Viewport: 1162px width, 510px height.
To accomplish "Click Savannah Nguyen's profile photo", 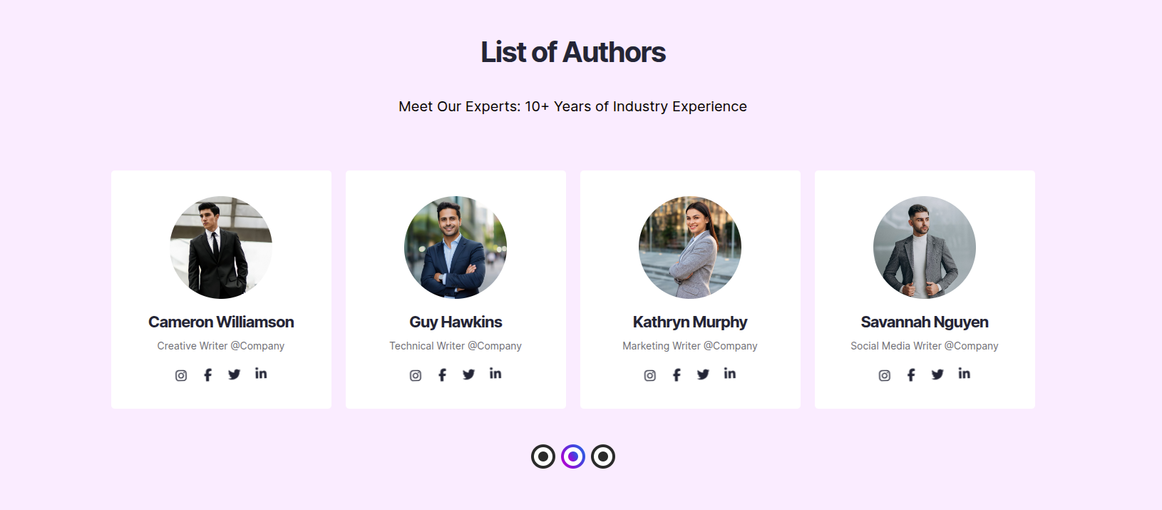I will coord(925,248).
